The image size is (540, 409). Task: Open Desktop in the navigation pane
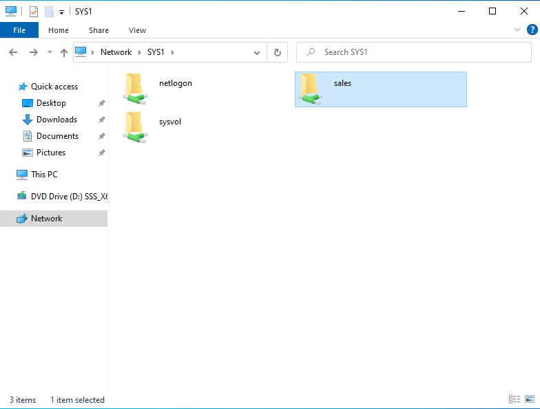pos(51,103)
